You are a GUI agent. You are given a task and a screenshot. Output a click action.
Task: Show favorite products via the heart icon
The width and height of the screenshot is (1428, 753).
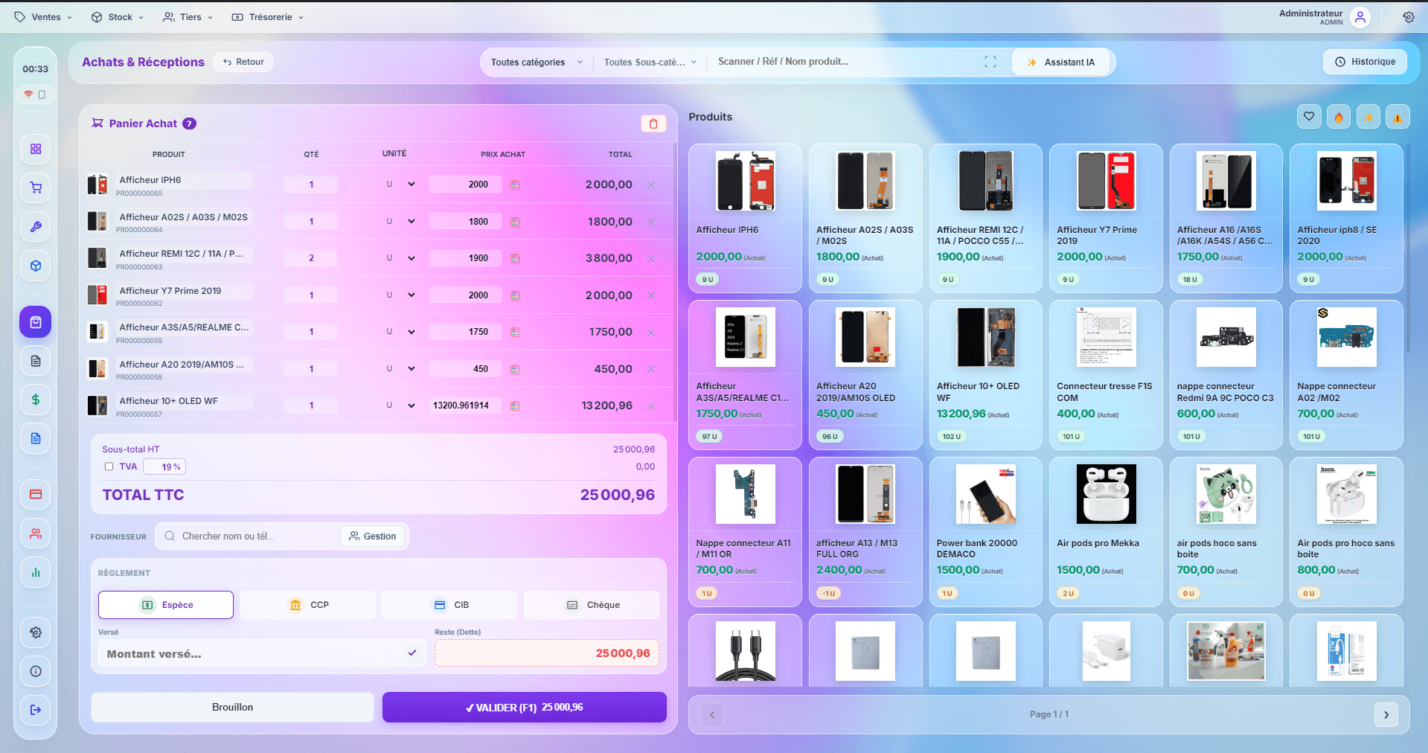[1309, 116]
